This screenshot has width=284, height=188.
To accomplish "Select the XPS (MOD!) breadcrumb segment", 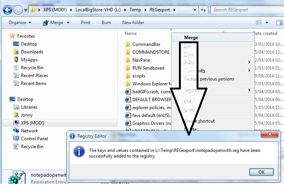I will [x=55, y=10].
